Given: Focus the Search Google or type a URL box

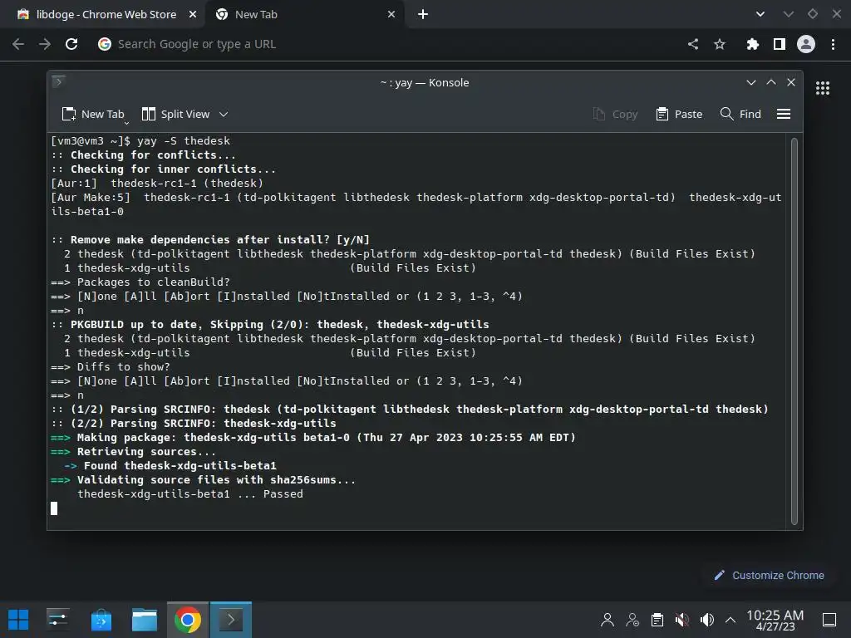Looking at the screenshot, I should [x=386, y=44].
